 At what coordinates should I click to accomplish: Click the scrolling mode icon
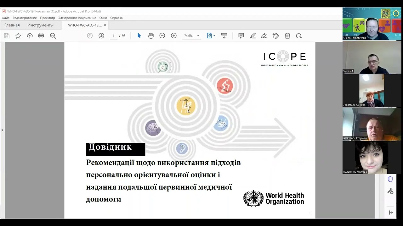224,36
